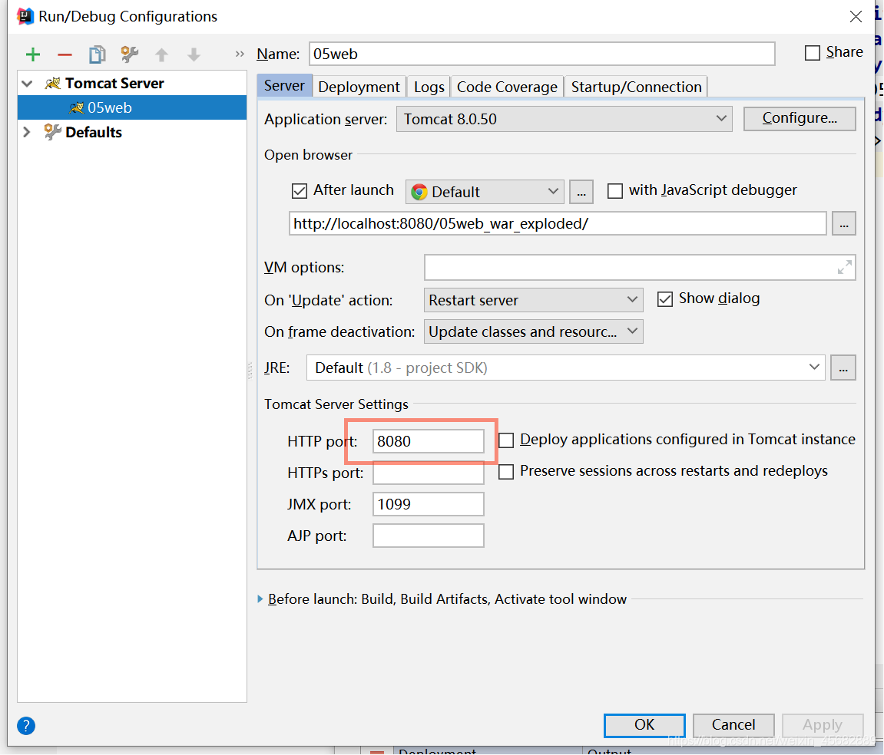Click the VM options text field
This screenshot has width=884, height=755.
coord(640,267)
